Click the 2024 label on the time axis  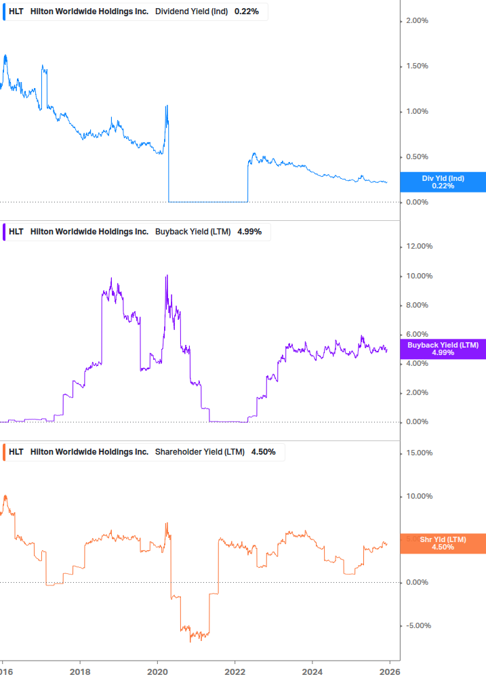coord(312,672)
